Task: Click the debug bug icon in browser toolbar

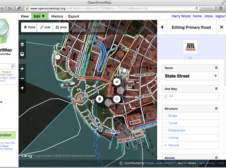Action: click(19, 8)
